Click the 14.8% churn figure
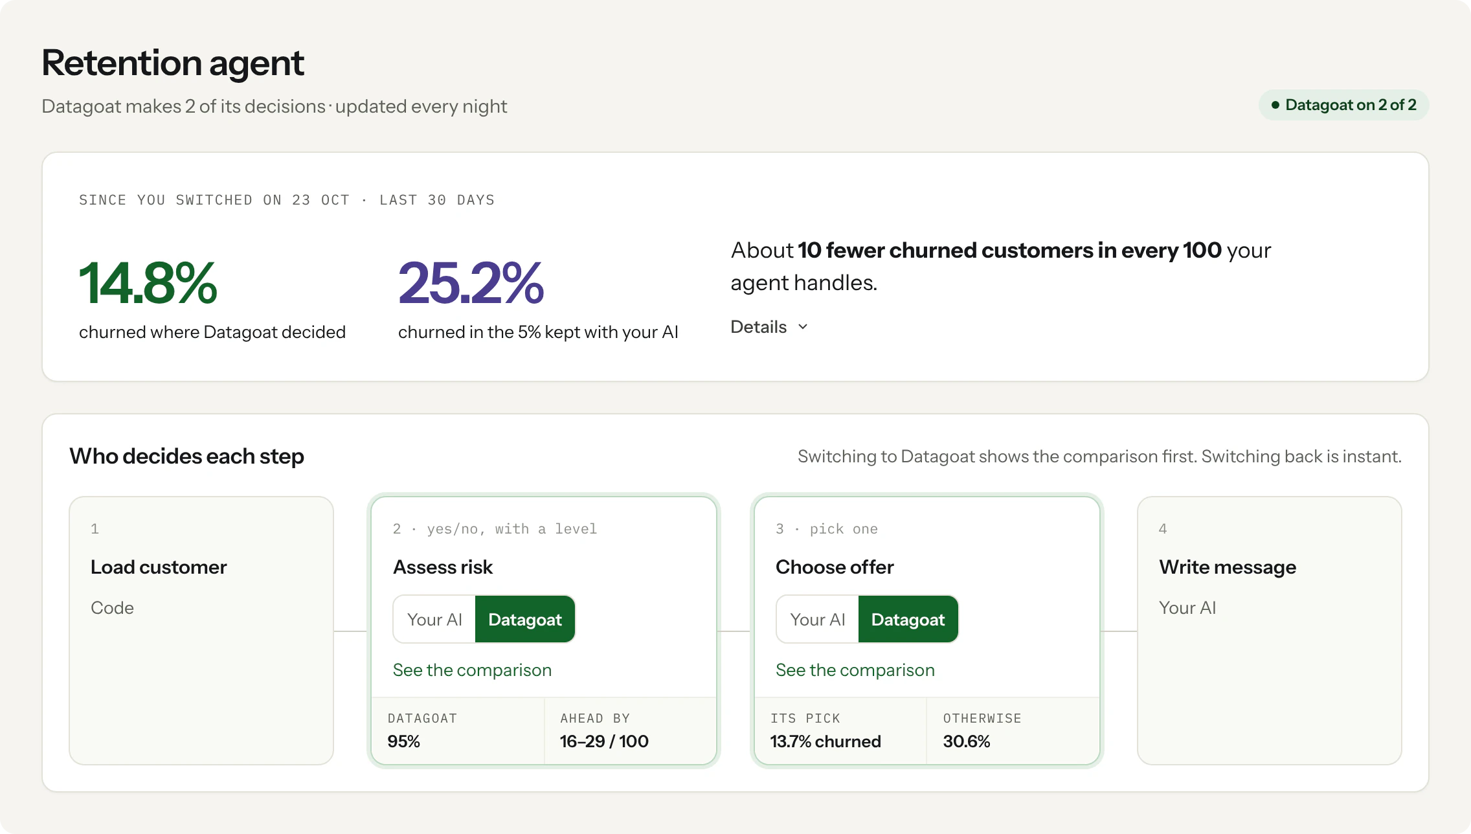 [x=148, y=283]
